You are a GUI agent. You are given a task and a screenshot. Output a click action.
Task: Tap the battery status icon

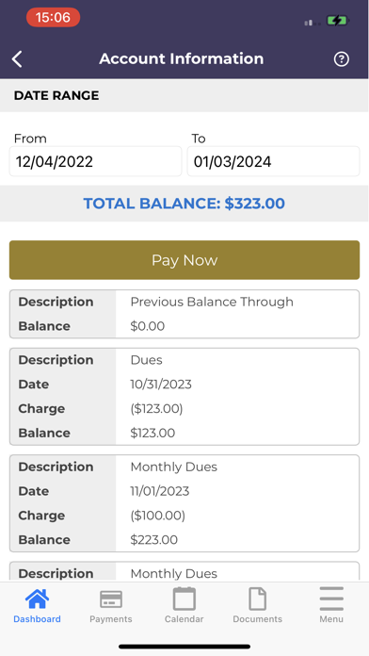[x=338, y=21]
